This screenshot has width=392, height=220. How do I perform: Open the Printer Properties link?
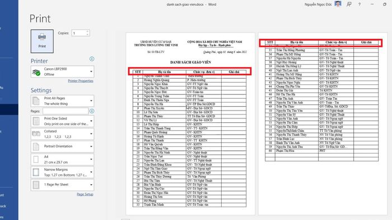81,81
